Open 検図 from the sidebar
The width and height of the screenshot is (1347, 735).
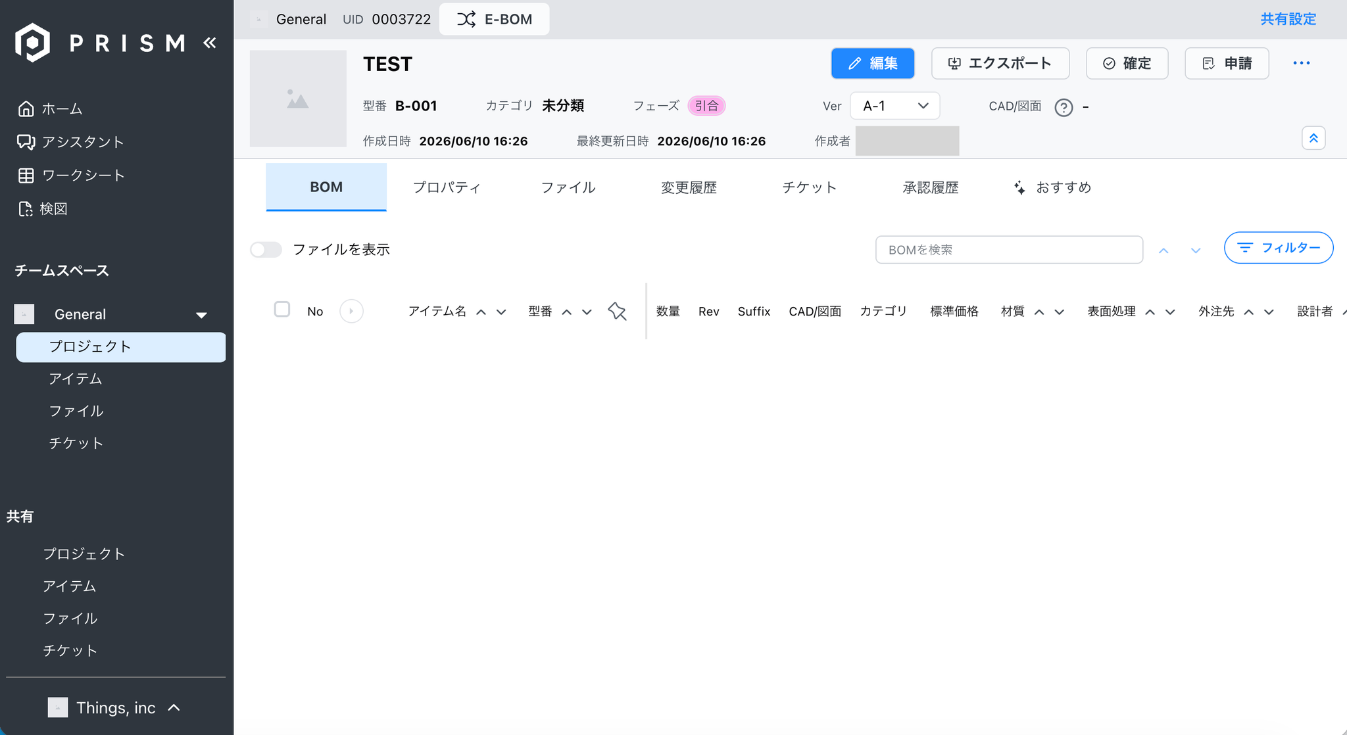(43, 209)
